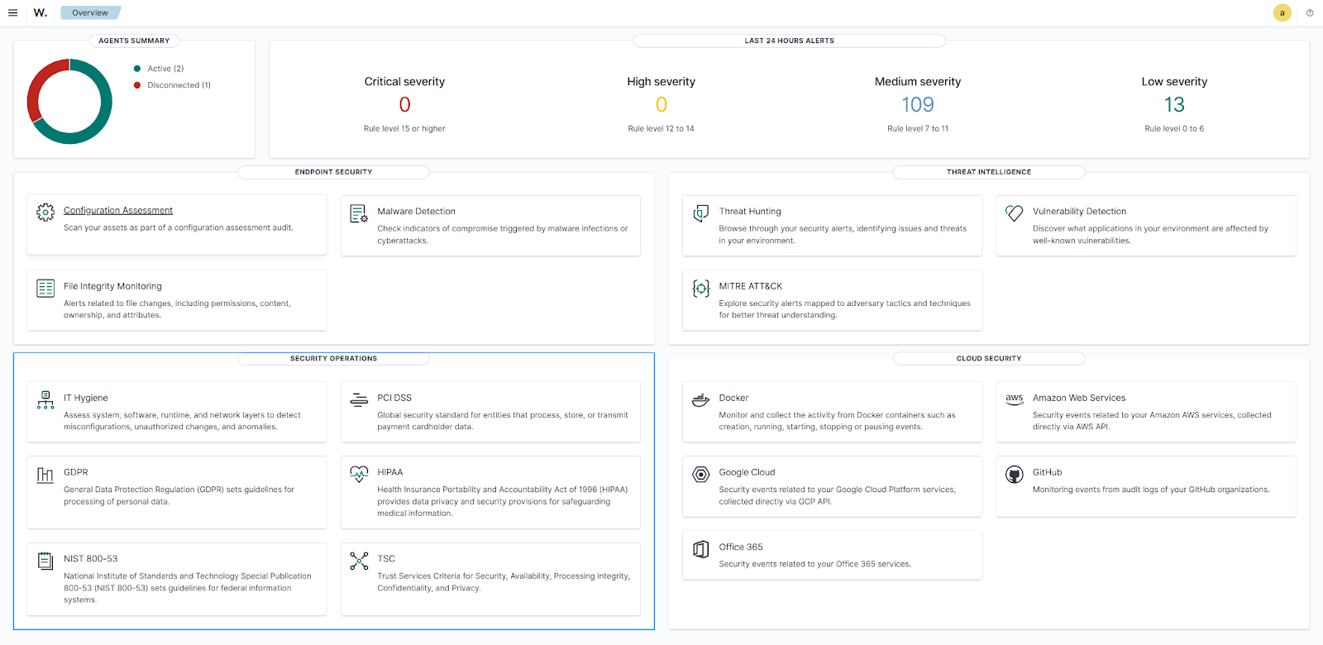
Task: Open the Configuration Assessment link
Action: pos(118,210)
